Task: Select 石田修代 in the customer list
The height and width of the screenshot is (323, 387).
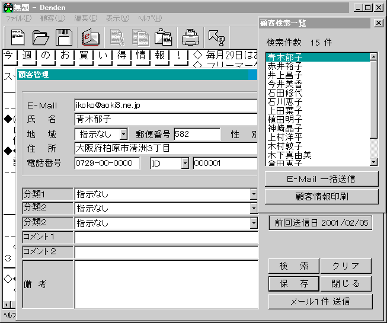Action: pos(284,93)
